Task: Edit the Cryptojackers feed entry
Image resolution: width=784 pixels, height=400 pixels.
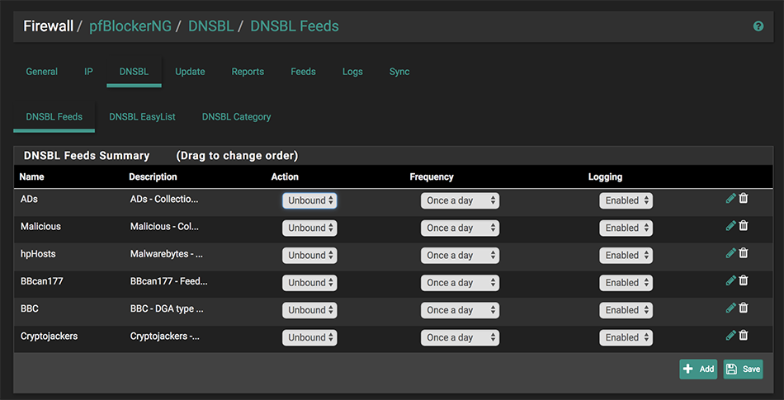Action: [730, 336]
